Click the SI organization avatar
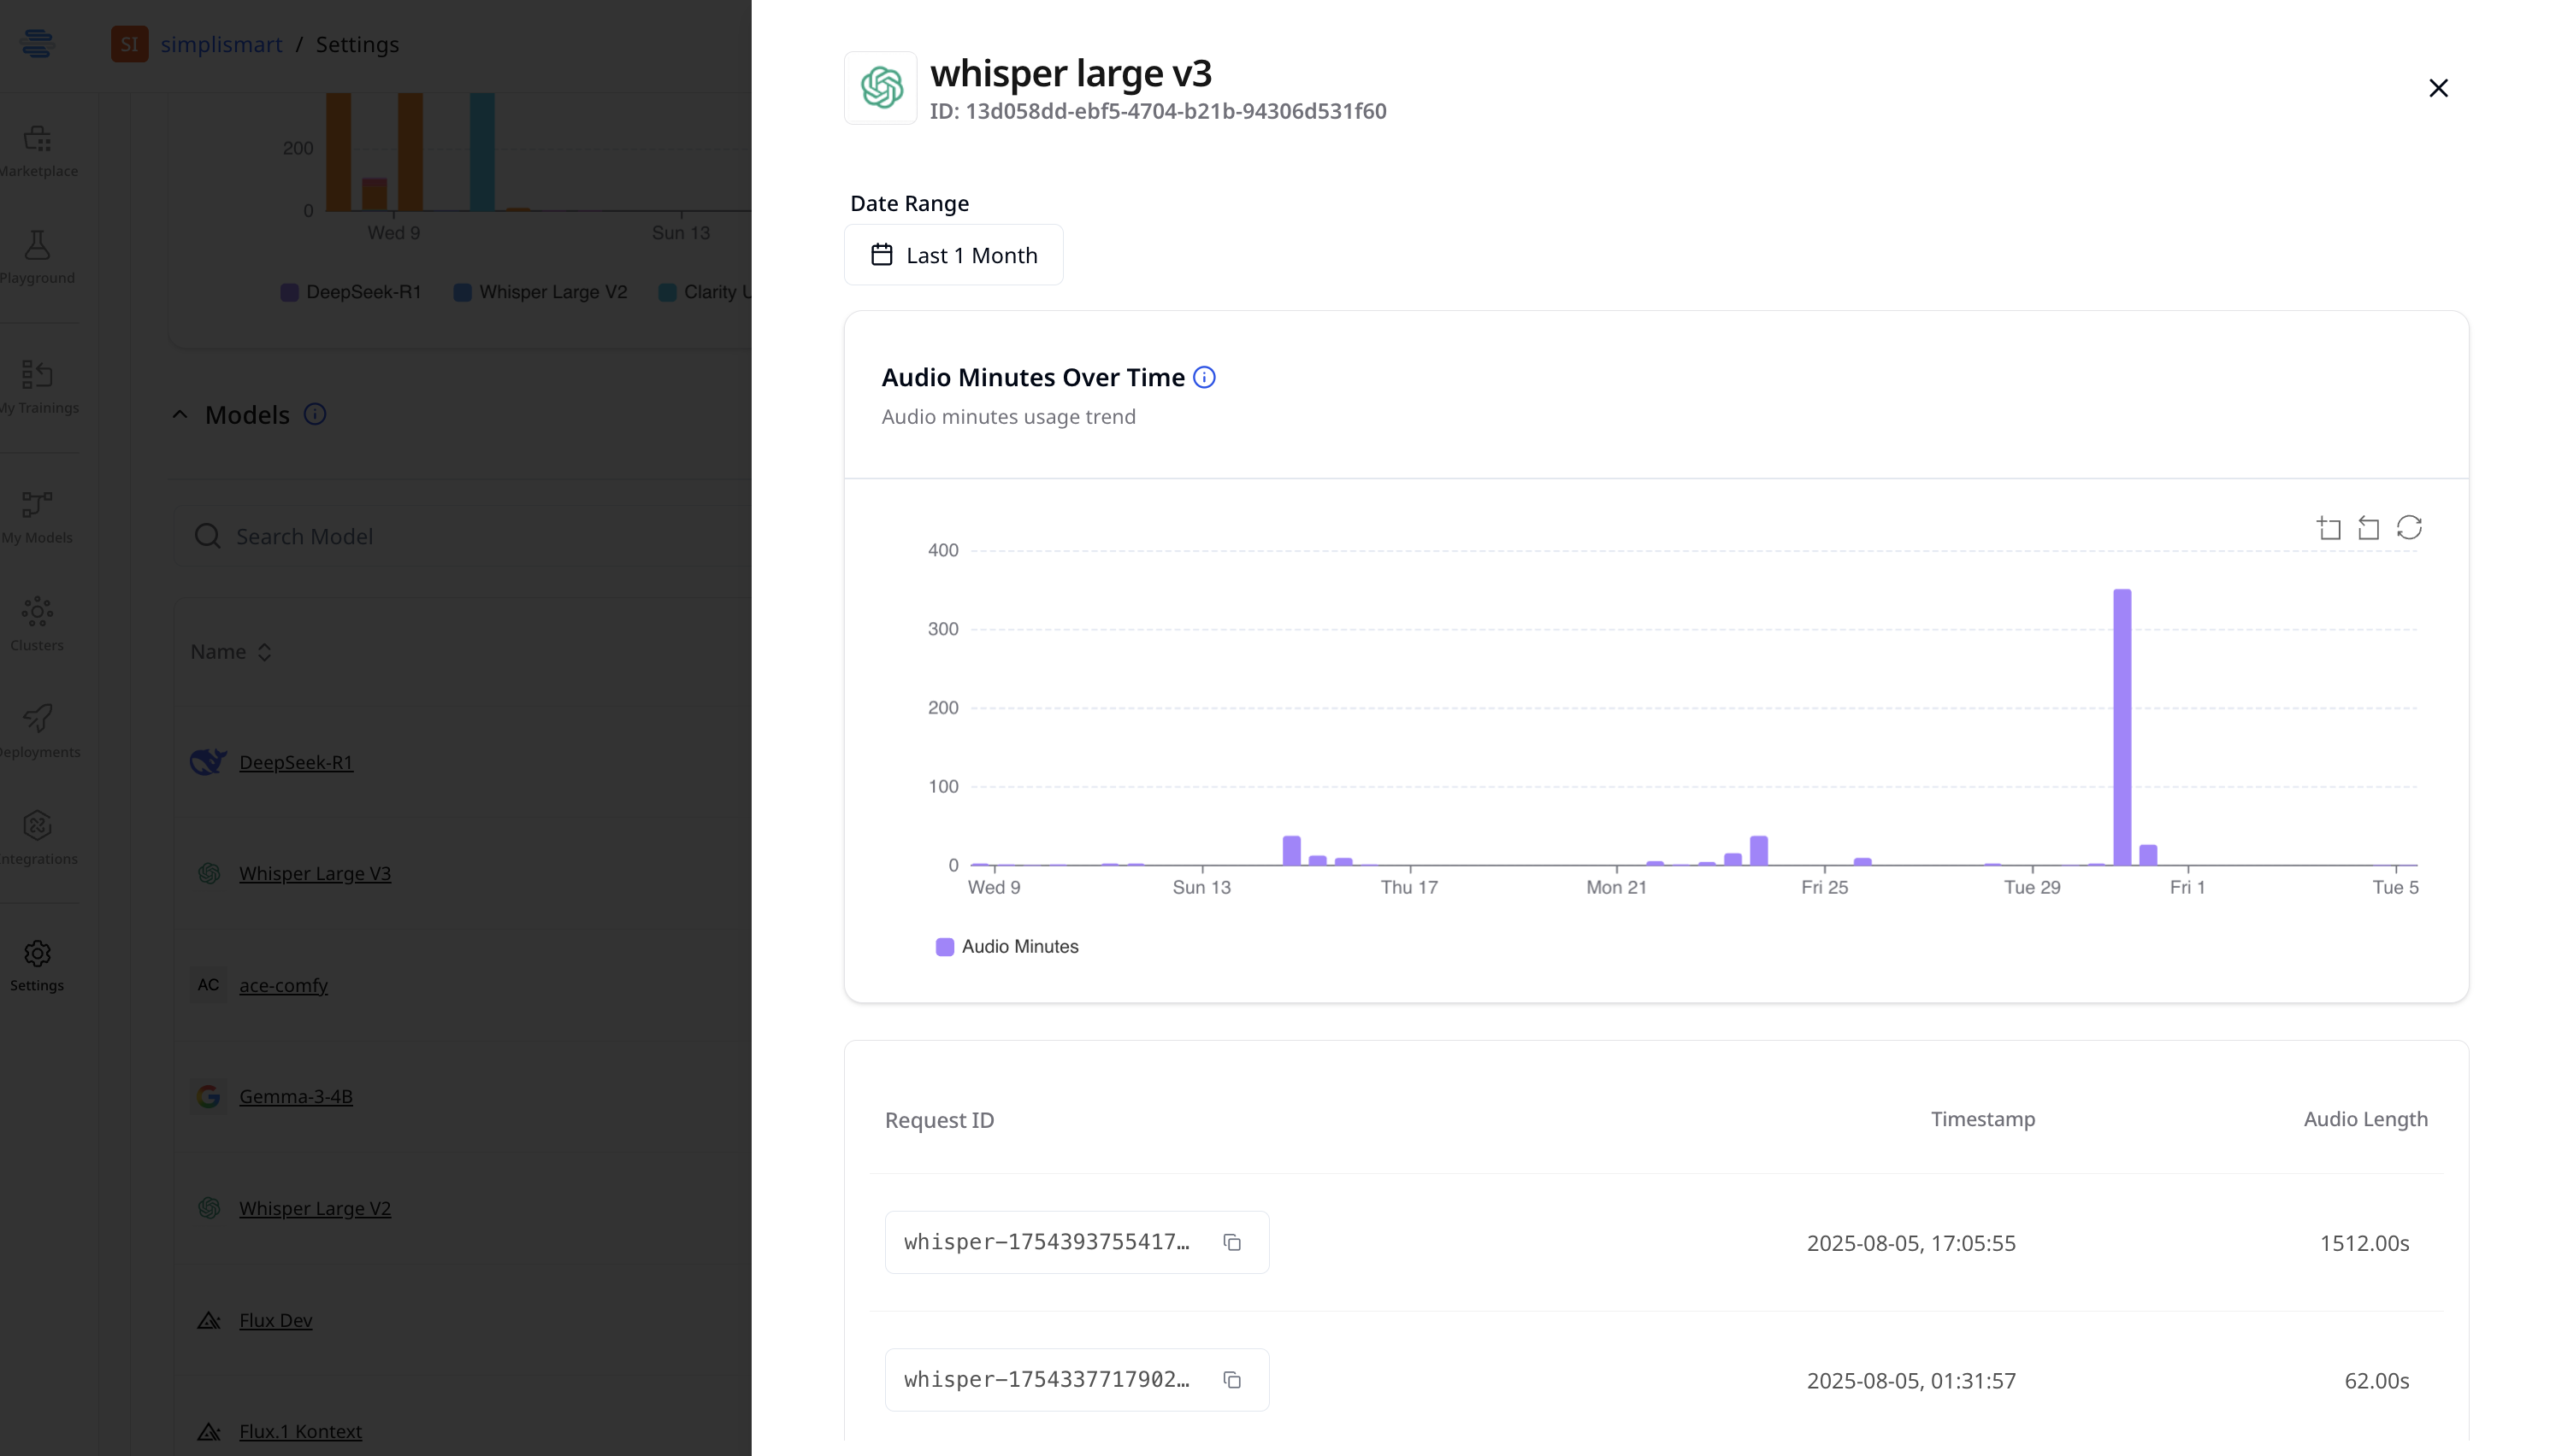The image size is (2562, 1456). (129, 44)
